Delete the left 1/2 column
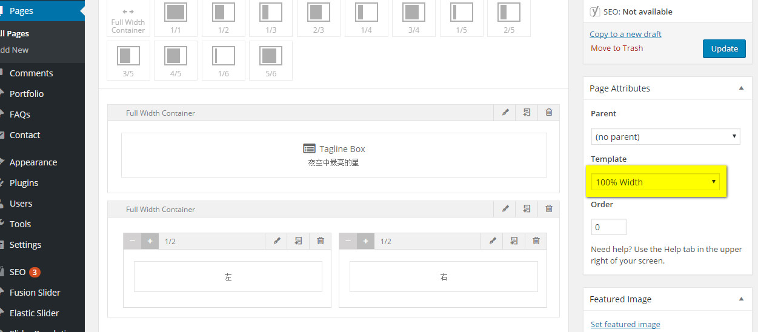Viewport: 758px width, 332px height. 321,241
